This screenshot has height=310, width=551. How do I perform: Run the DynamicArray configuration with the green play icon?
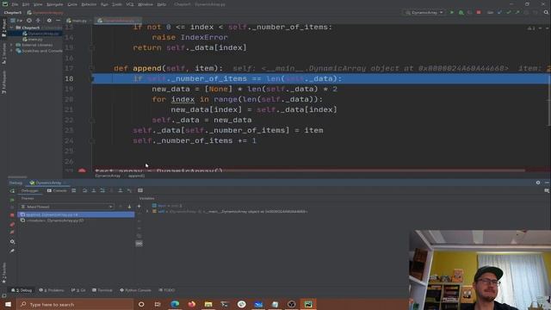(452, 12)
